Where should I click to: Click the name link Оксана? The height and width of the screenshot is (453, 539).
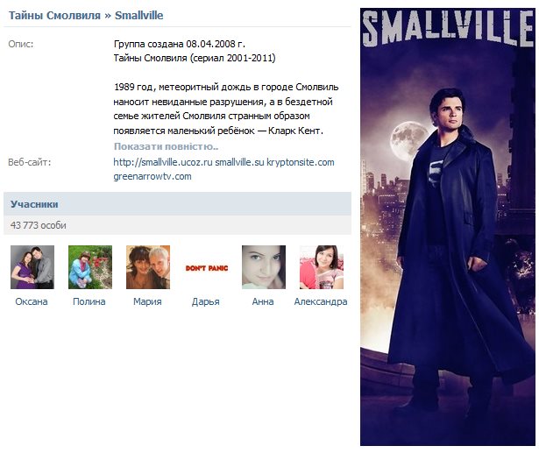click(32, 301)
